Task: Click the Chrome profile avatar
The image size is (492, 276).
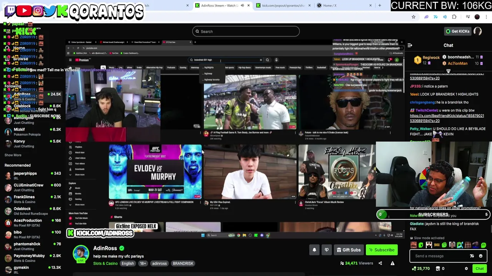Action: click(477, 17)
